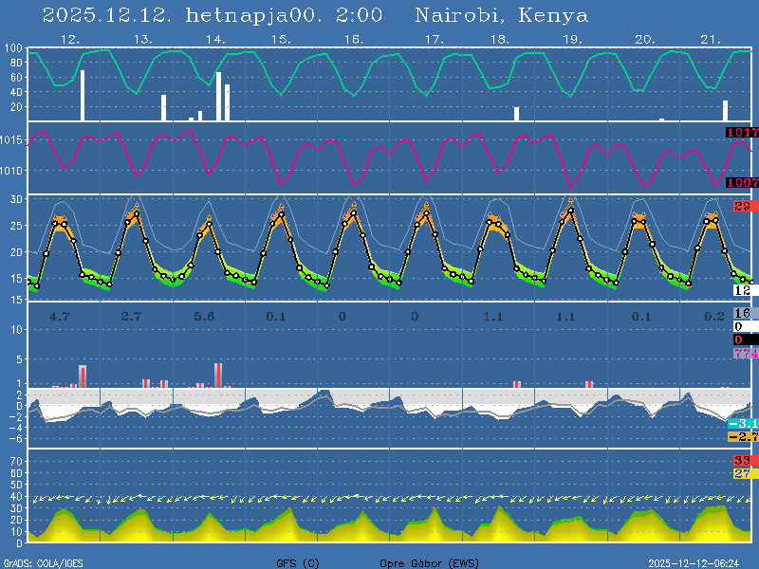Click the GFS (C) model label
The image size is (759, 569).
click(298, 562)
